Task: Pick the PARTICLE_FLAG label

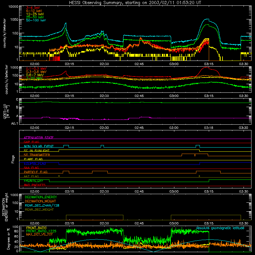Action: pos(36,172)
